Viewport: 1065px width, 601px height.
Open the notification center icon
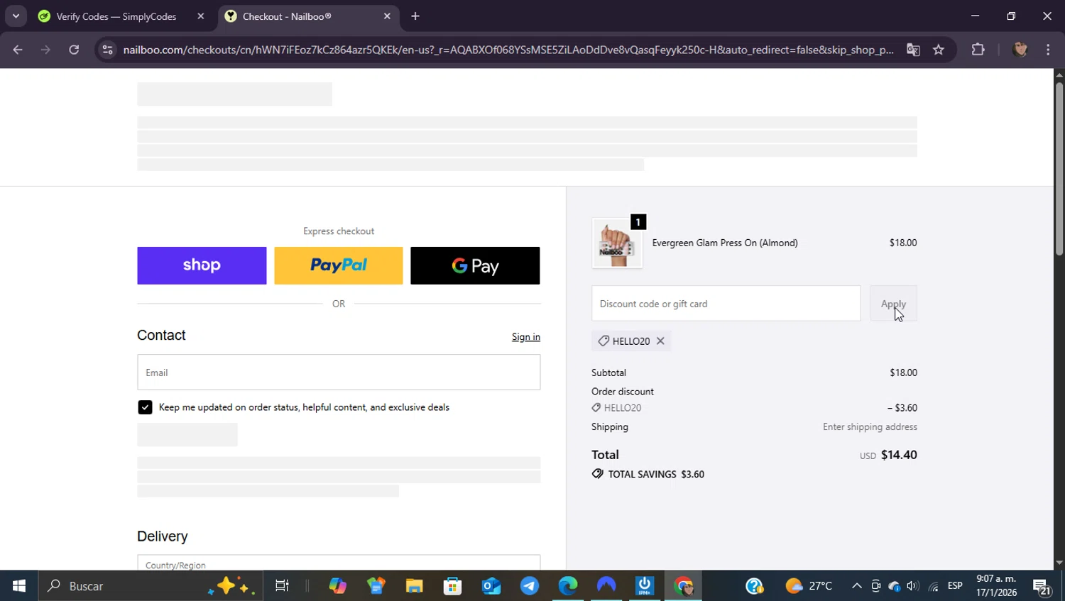coord(1042,587)
